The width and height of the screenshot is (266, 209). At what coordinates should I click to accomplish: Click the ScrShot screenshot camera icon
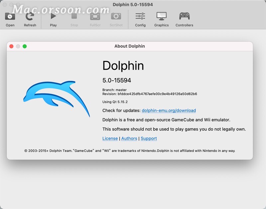click(x=116, y=16)
